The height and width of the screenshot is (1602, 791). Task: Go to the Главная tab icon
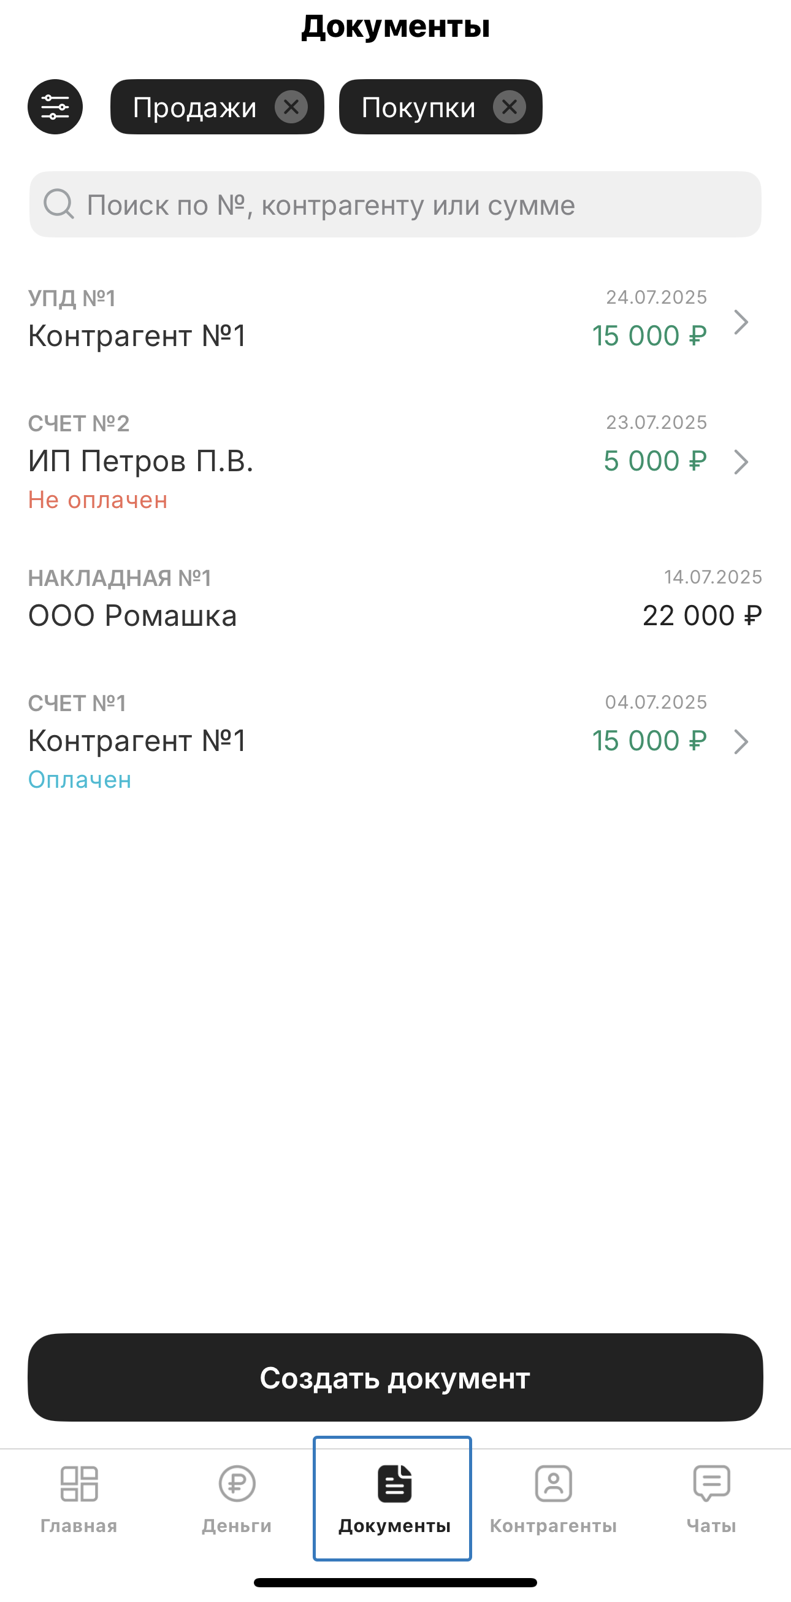[79, 1484]
